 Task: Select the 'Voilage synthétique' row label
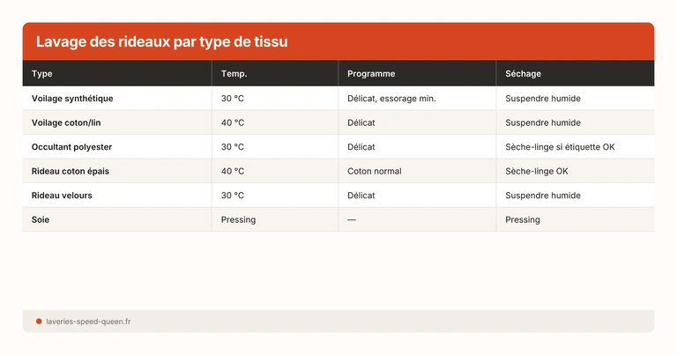[72, 99]
